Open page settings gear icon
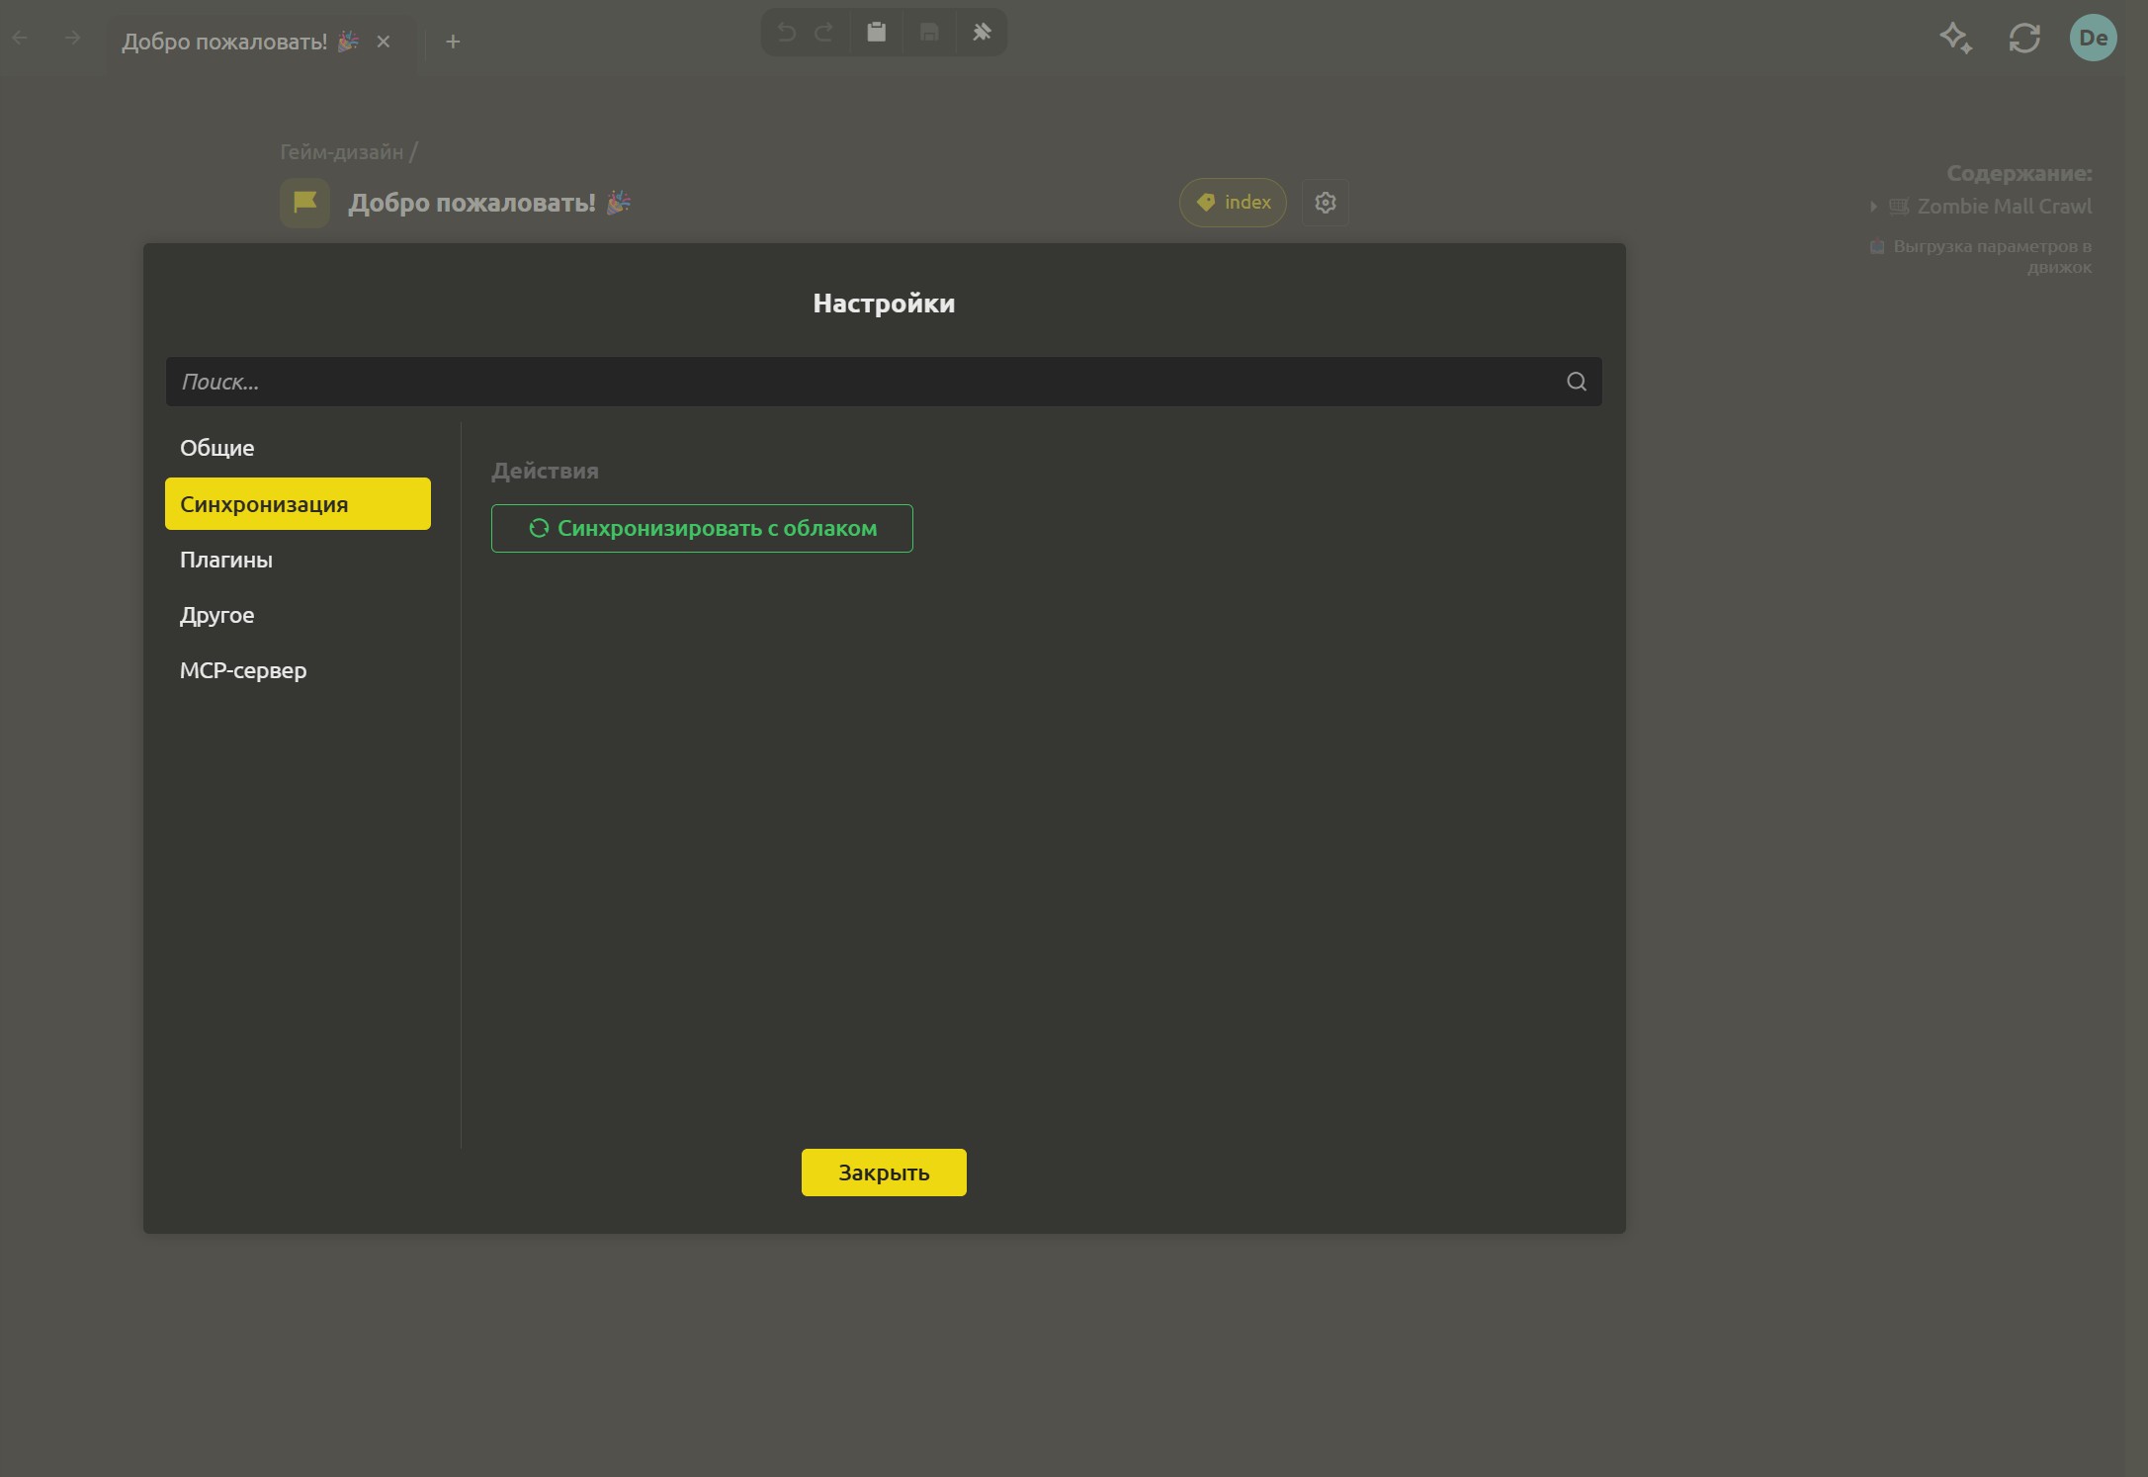This screenshot has height=1477, width=2148. [x=1325, y=203]
